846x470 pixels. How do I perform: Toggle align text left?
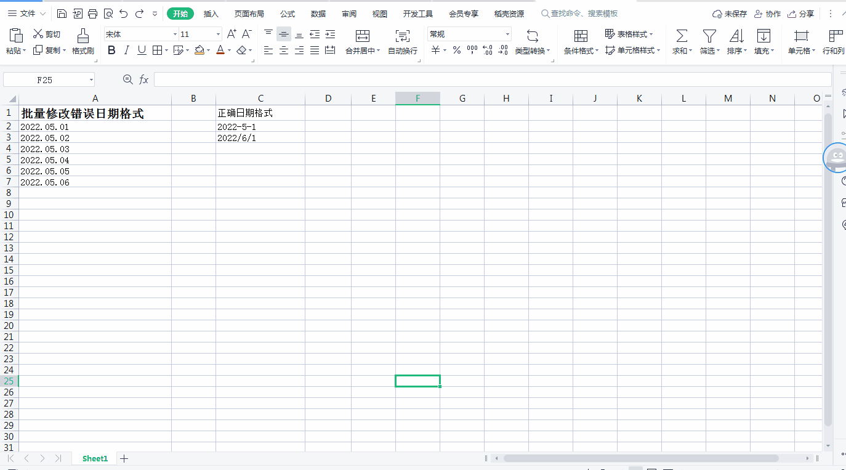point(268,51)
